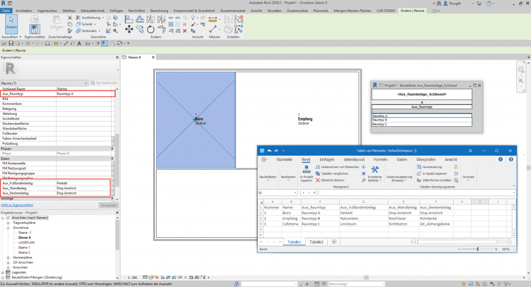Click the move cross-arrows tool in Ändern panel
This screenshot has width=531, height=287.
click(x=129, y=30)
